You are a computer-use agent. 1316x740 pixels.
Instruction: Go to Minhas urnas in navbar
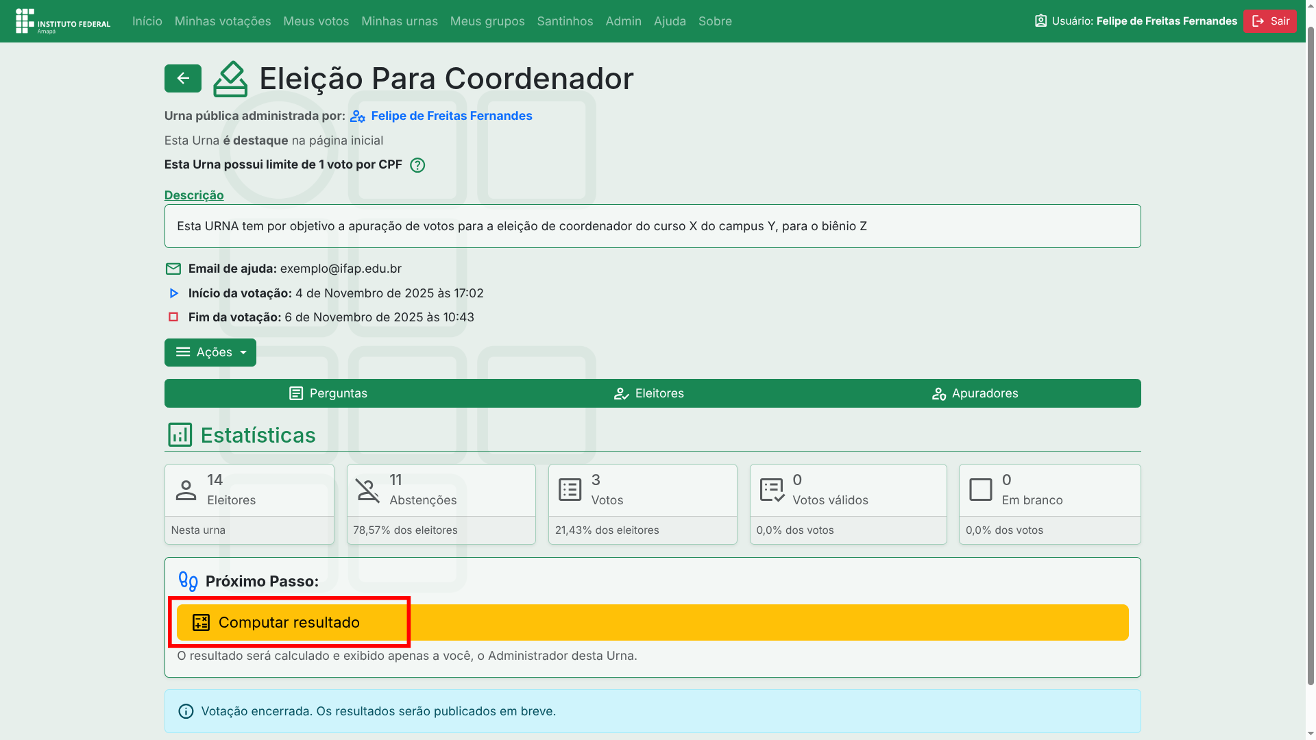pos(399,21)
